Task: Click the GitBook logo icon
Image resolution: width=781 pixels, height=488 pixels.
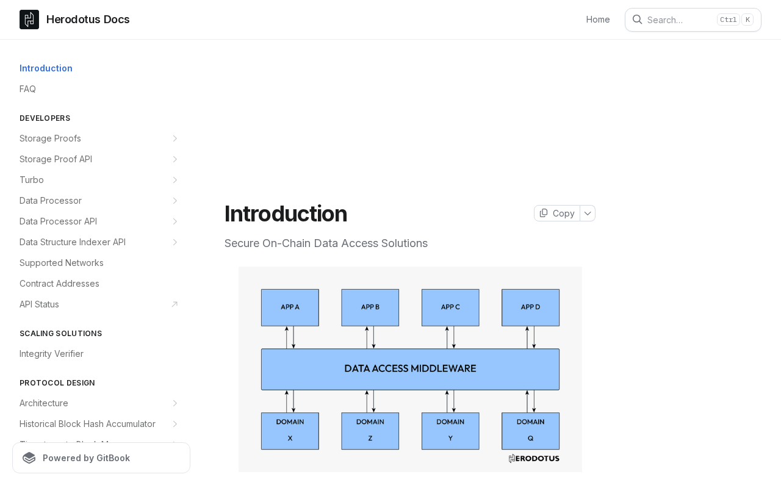Action: tap(29, 458)
